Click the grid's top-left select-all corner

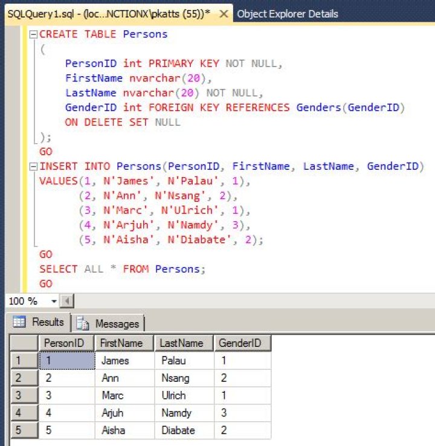coord(24,343)
